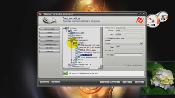175x98 pixels.
Task: Click the Atras back button
Action: 105,82
